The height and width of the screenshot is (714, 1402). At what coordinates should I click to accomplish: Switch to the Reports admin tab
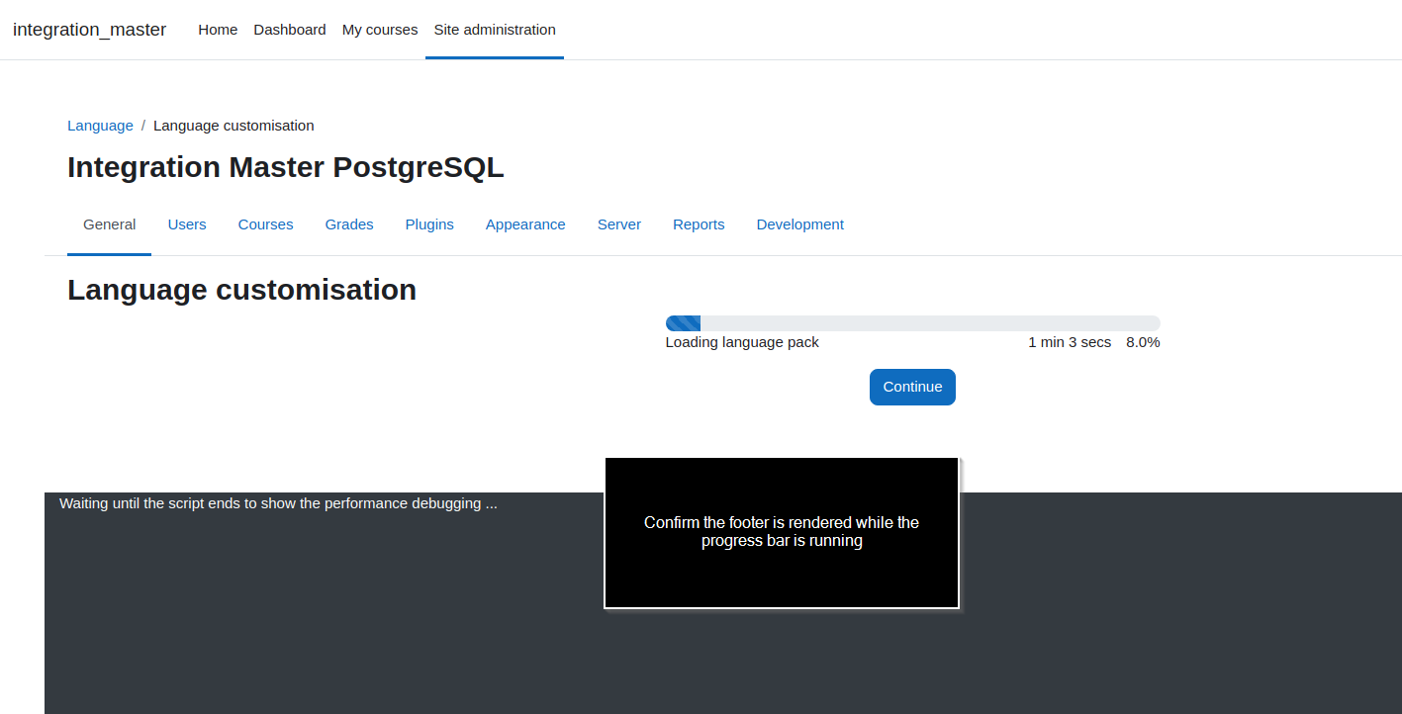pos(699,224)
